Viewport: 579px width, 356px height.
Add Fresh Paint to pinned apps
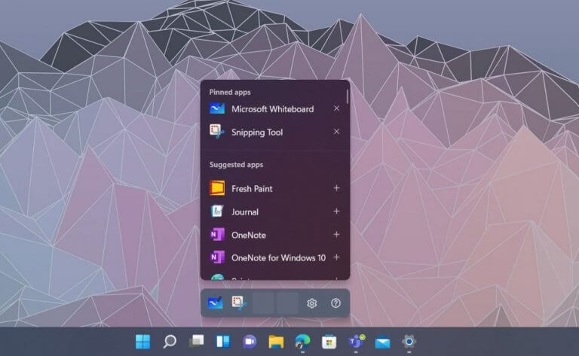(x=336, y=188)
